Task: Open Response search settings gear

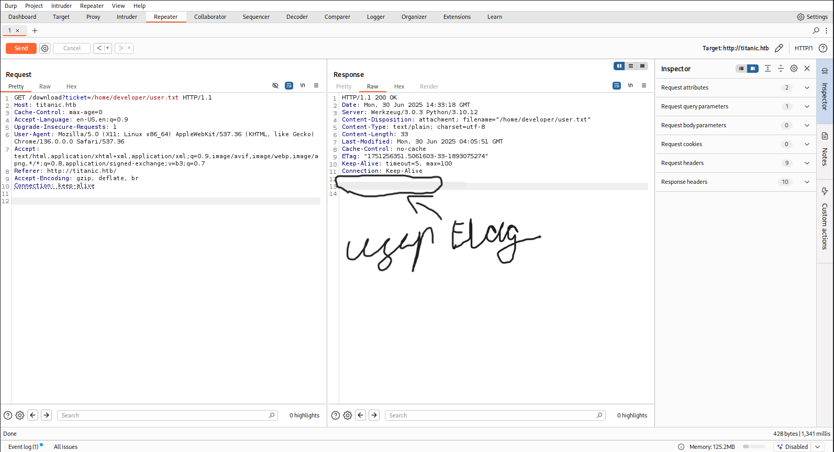Action: (348, 415)
